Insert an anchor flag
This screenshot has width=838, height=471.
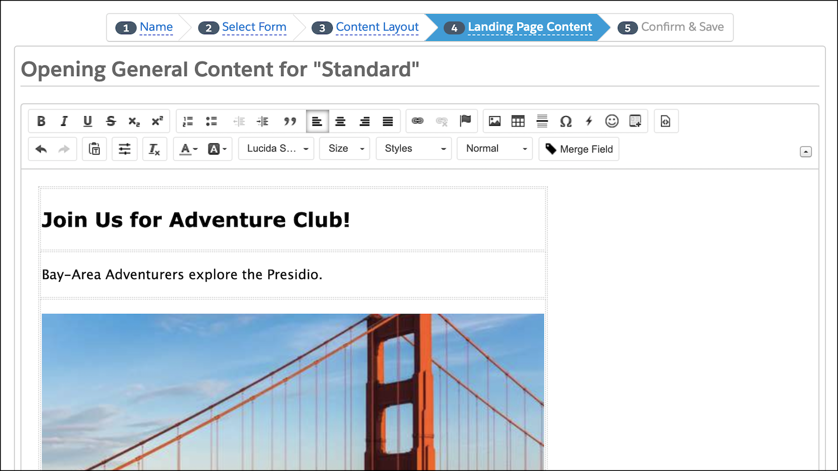pyautogui.click(x=465, y=121)
